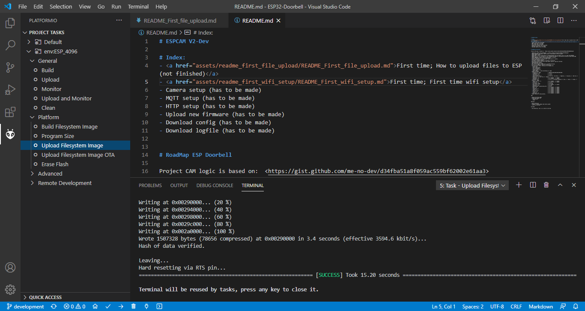
Task: Run Build Filesystem Image task
Action: point(69,126)
